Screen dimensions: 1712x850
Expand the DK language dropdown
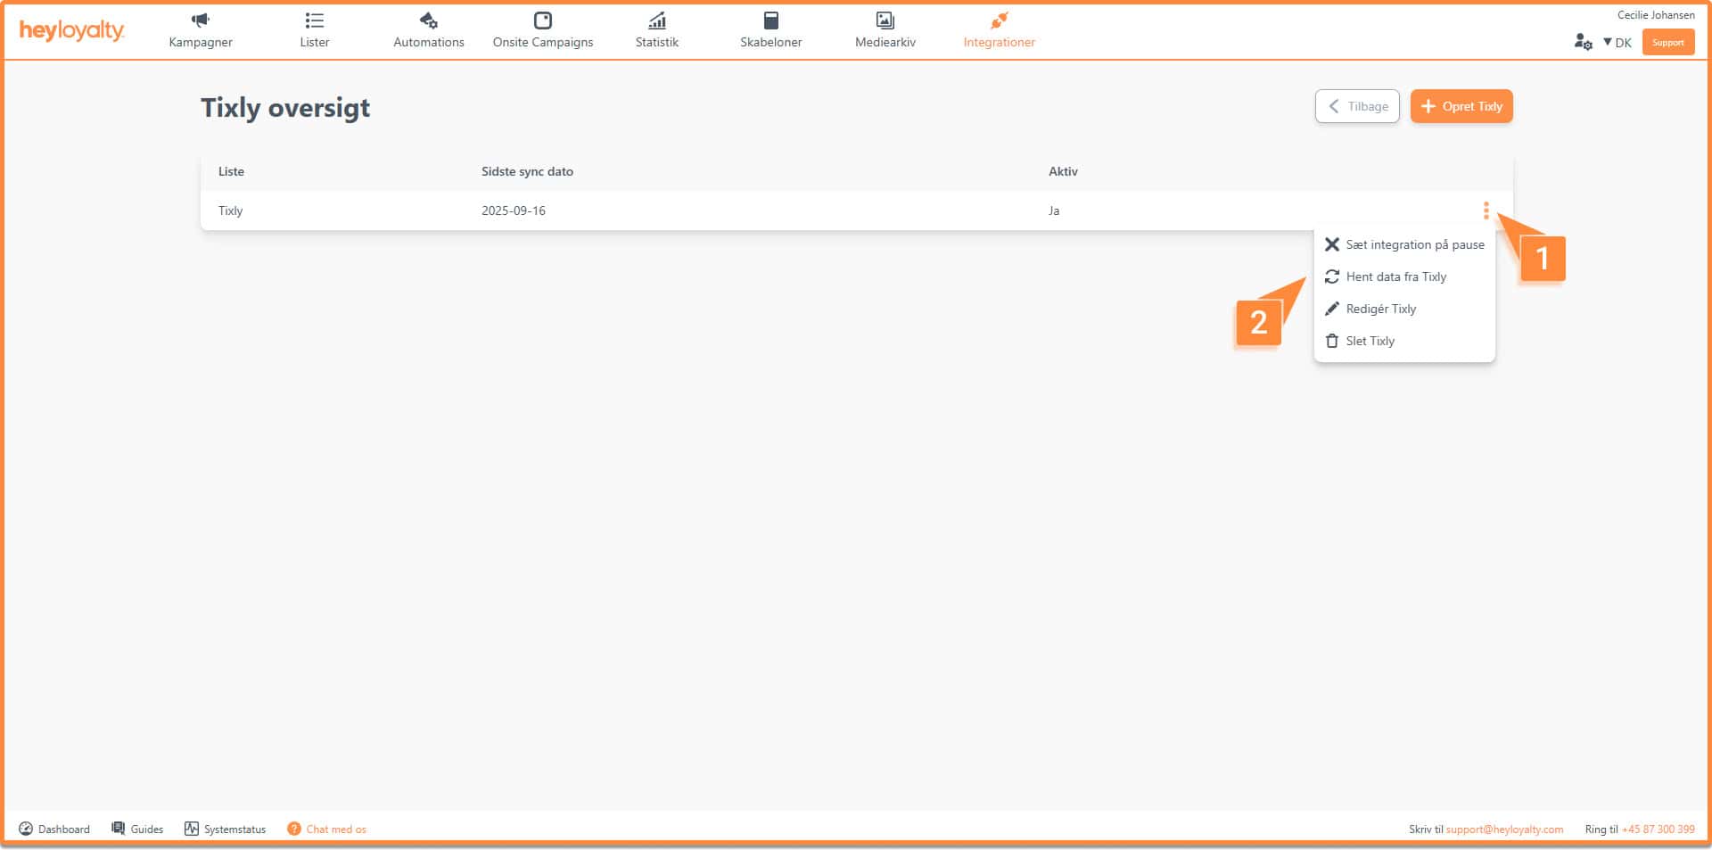1617,42
